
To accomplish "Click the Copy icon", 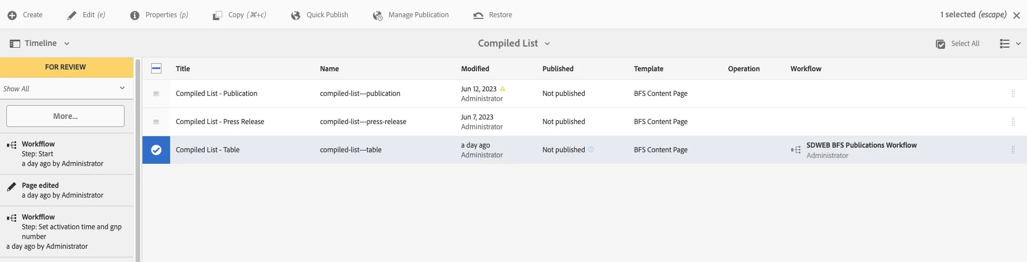I will pyautogui.click(x=217, y=16).
